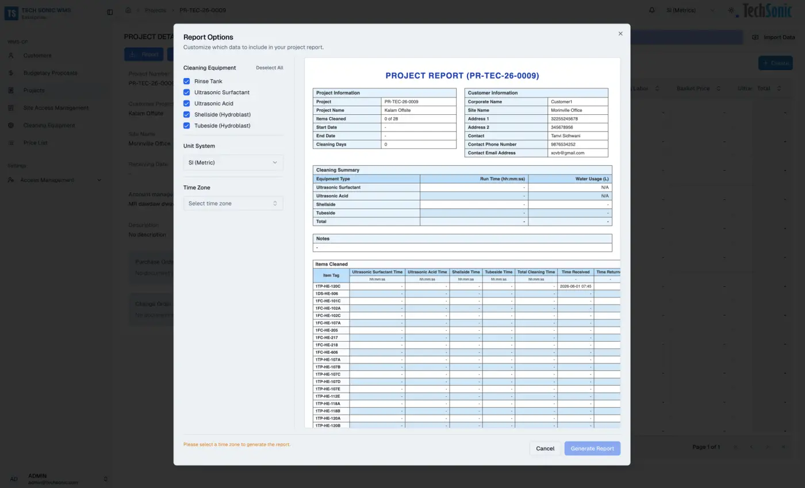Viewport: 805px width, 488px height.
Task: Toggle Shellside (Hydroblast) checkbox
Action: pos(186,114)
